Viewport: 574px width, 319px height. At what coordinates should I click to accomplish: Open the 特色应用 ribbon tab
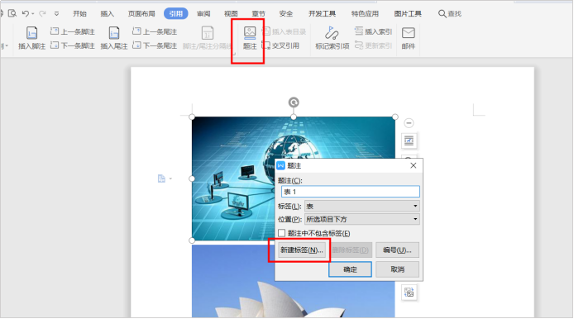click(365, 14)
